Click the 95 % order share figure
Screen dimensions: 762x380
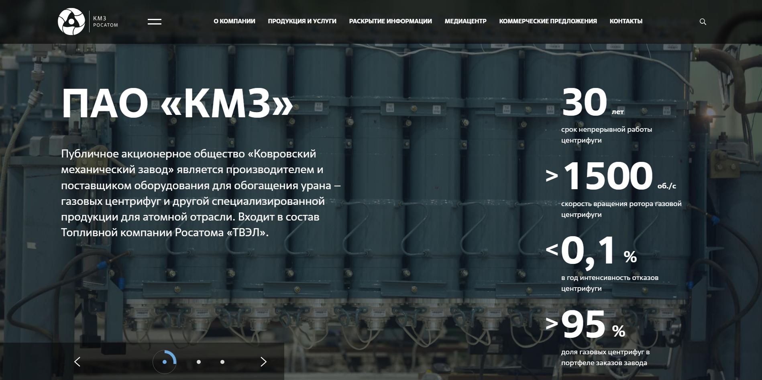click(583, 325)
